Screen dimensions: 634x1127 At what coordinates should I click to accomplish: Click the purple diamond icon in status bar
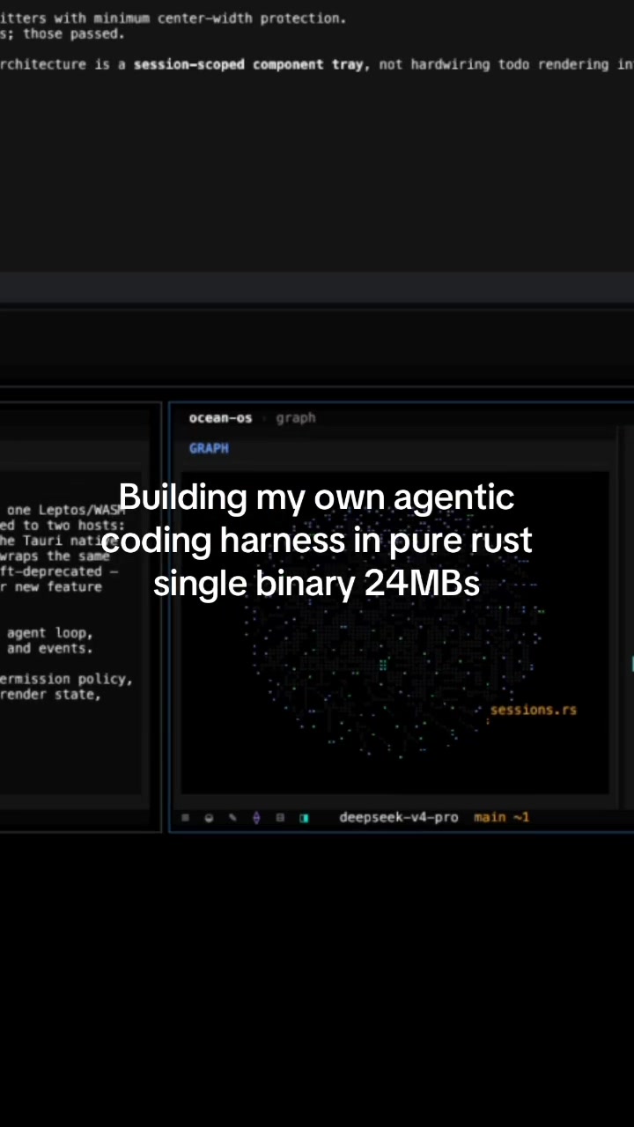(x=256, y=817)
